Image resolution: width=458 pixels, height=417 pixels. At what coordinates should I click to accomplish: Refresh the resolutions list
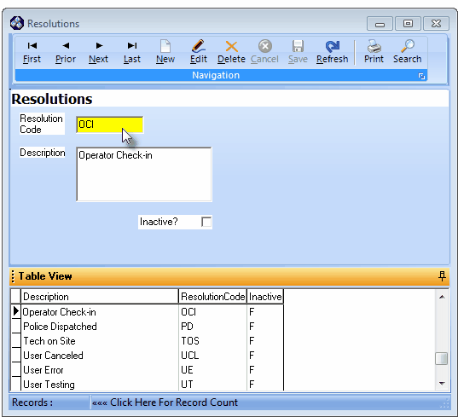point(332,52)
